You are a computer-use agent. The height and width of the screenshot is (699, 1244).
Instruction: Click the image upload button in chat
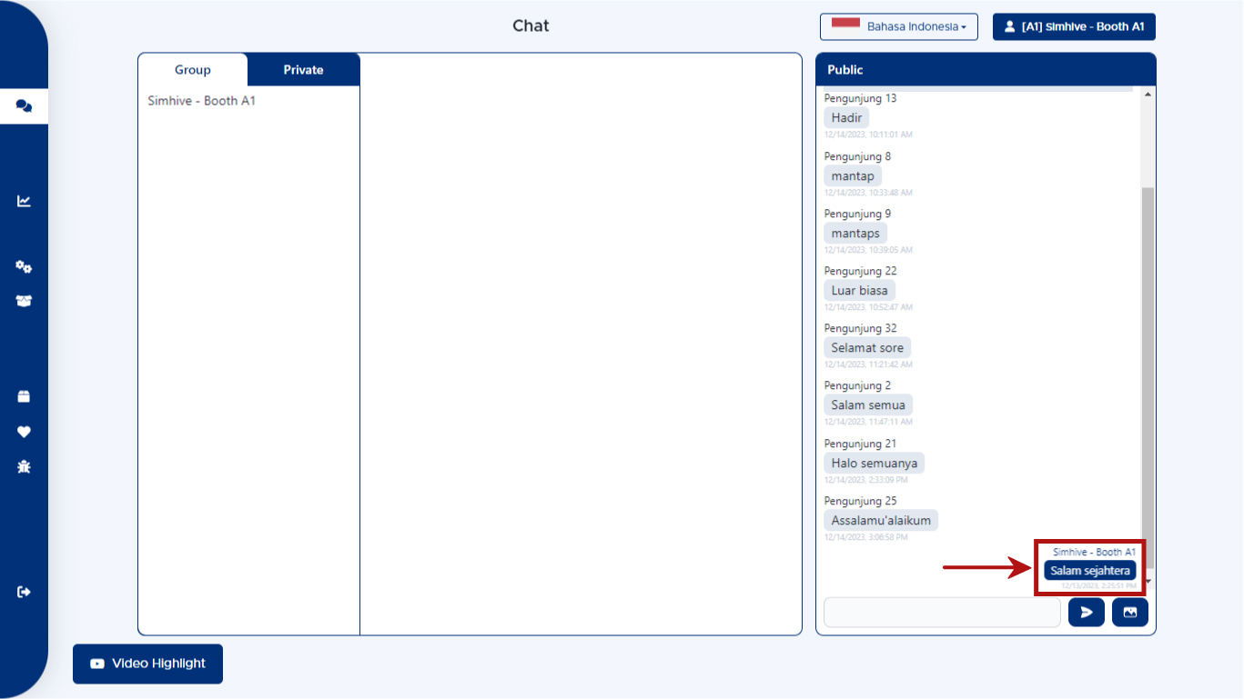(1130, 613)
